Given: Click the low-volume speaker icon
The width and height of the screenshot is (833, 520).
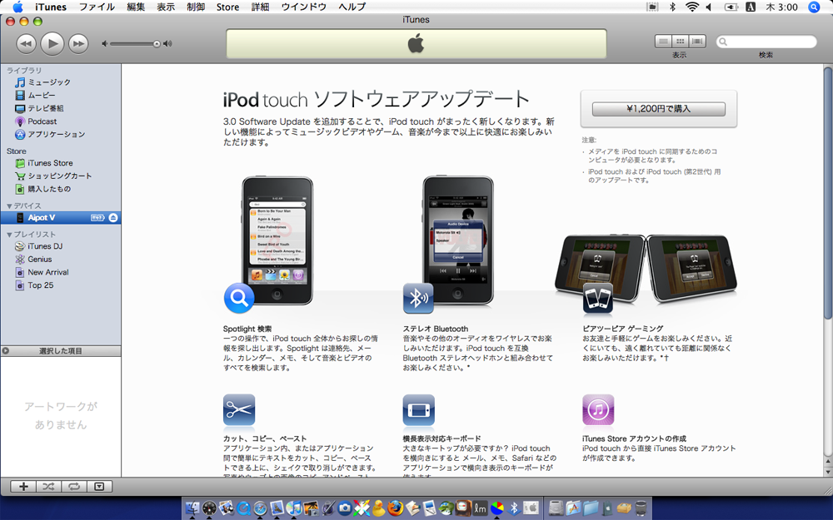Looking at the screenshot, I should 105,43.
